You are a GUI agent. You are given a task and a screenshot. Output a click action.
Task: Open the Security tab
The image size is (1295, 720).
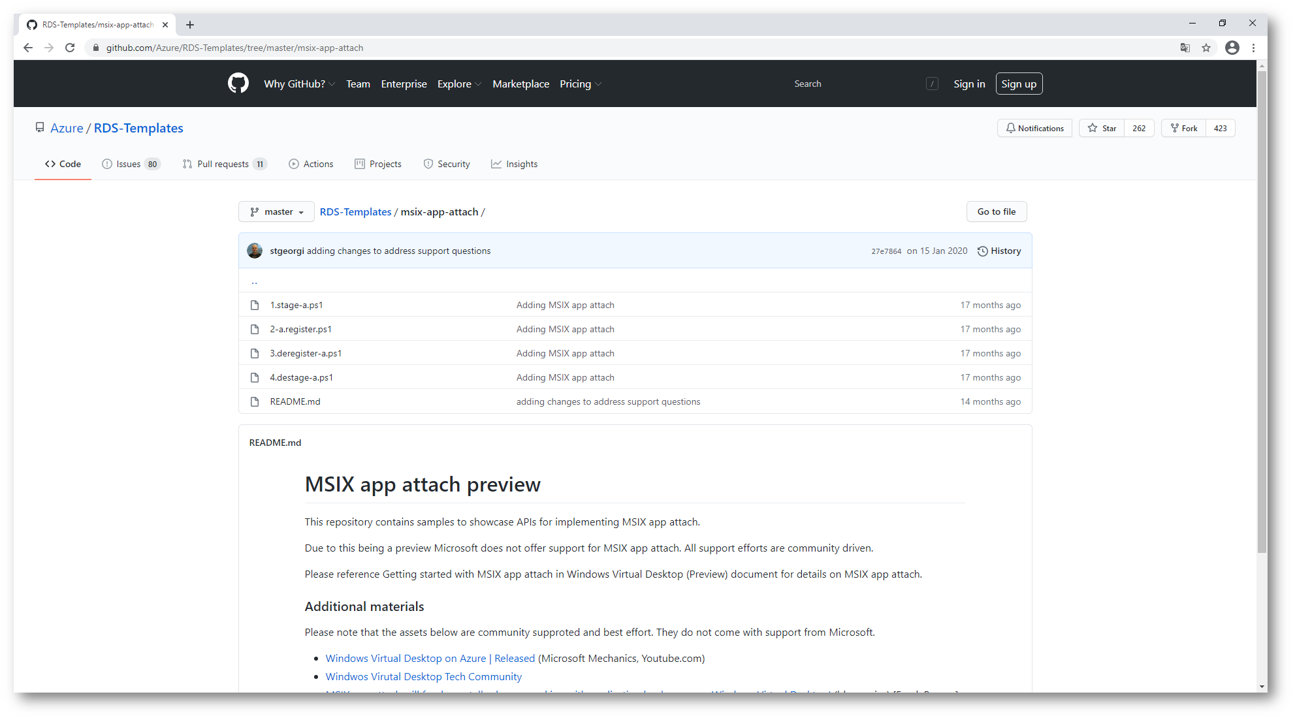[x=447, y=164]
